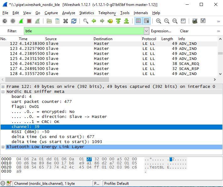Select packet 126 SCAN_REQ row
This screenshot has height=187, width=223.
click(109, 64)
